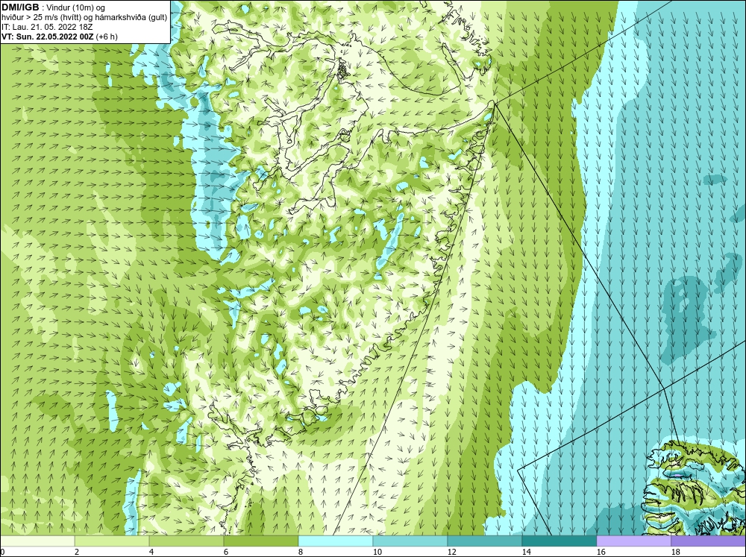
Task: Click the 4–6 m/s green legend swatch
Action: pos(186,541)
